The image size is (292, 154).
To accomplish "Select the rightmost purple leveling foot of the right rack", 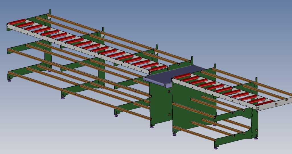I will point(256,138).
